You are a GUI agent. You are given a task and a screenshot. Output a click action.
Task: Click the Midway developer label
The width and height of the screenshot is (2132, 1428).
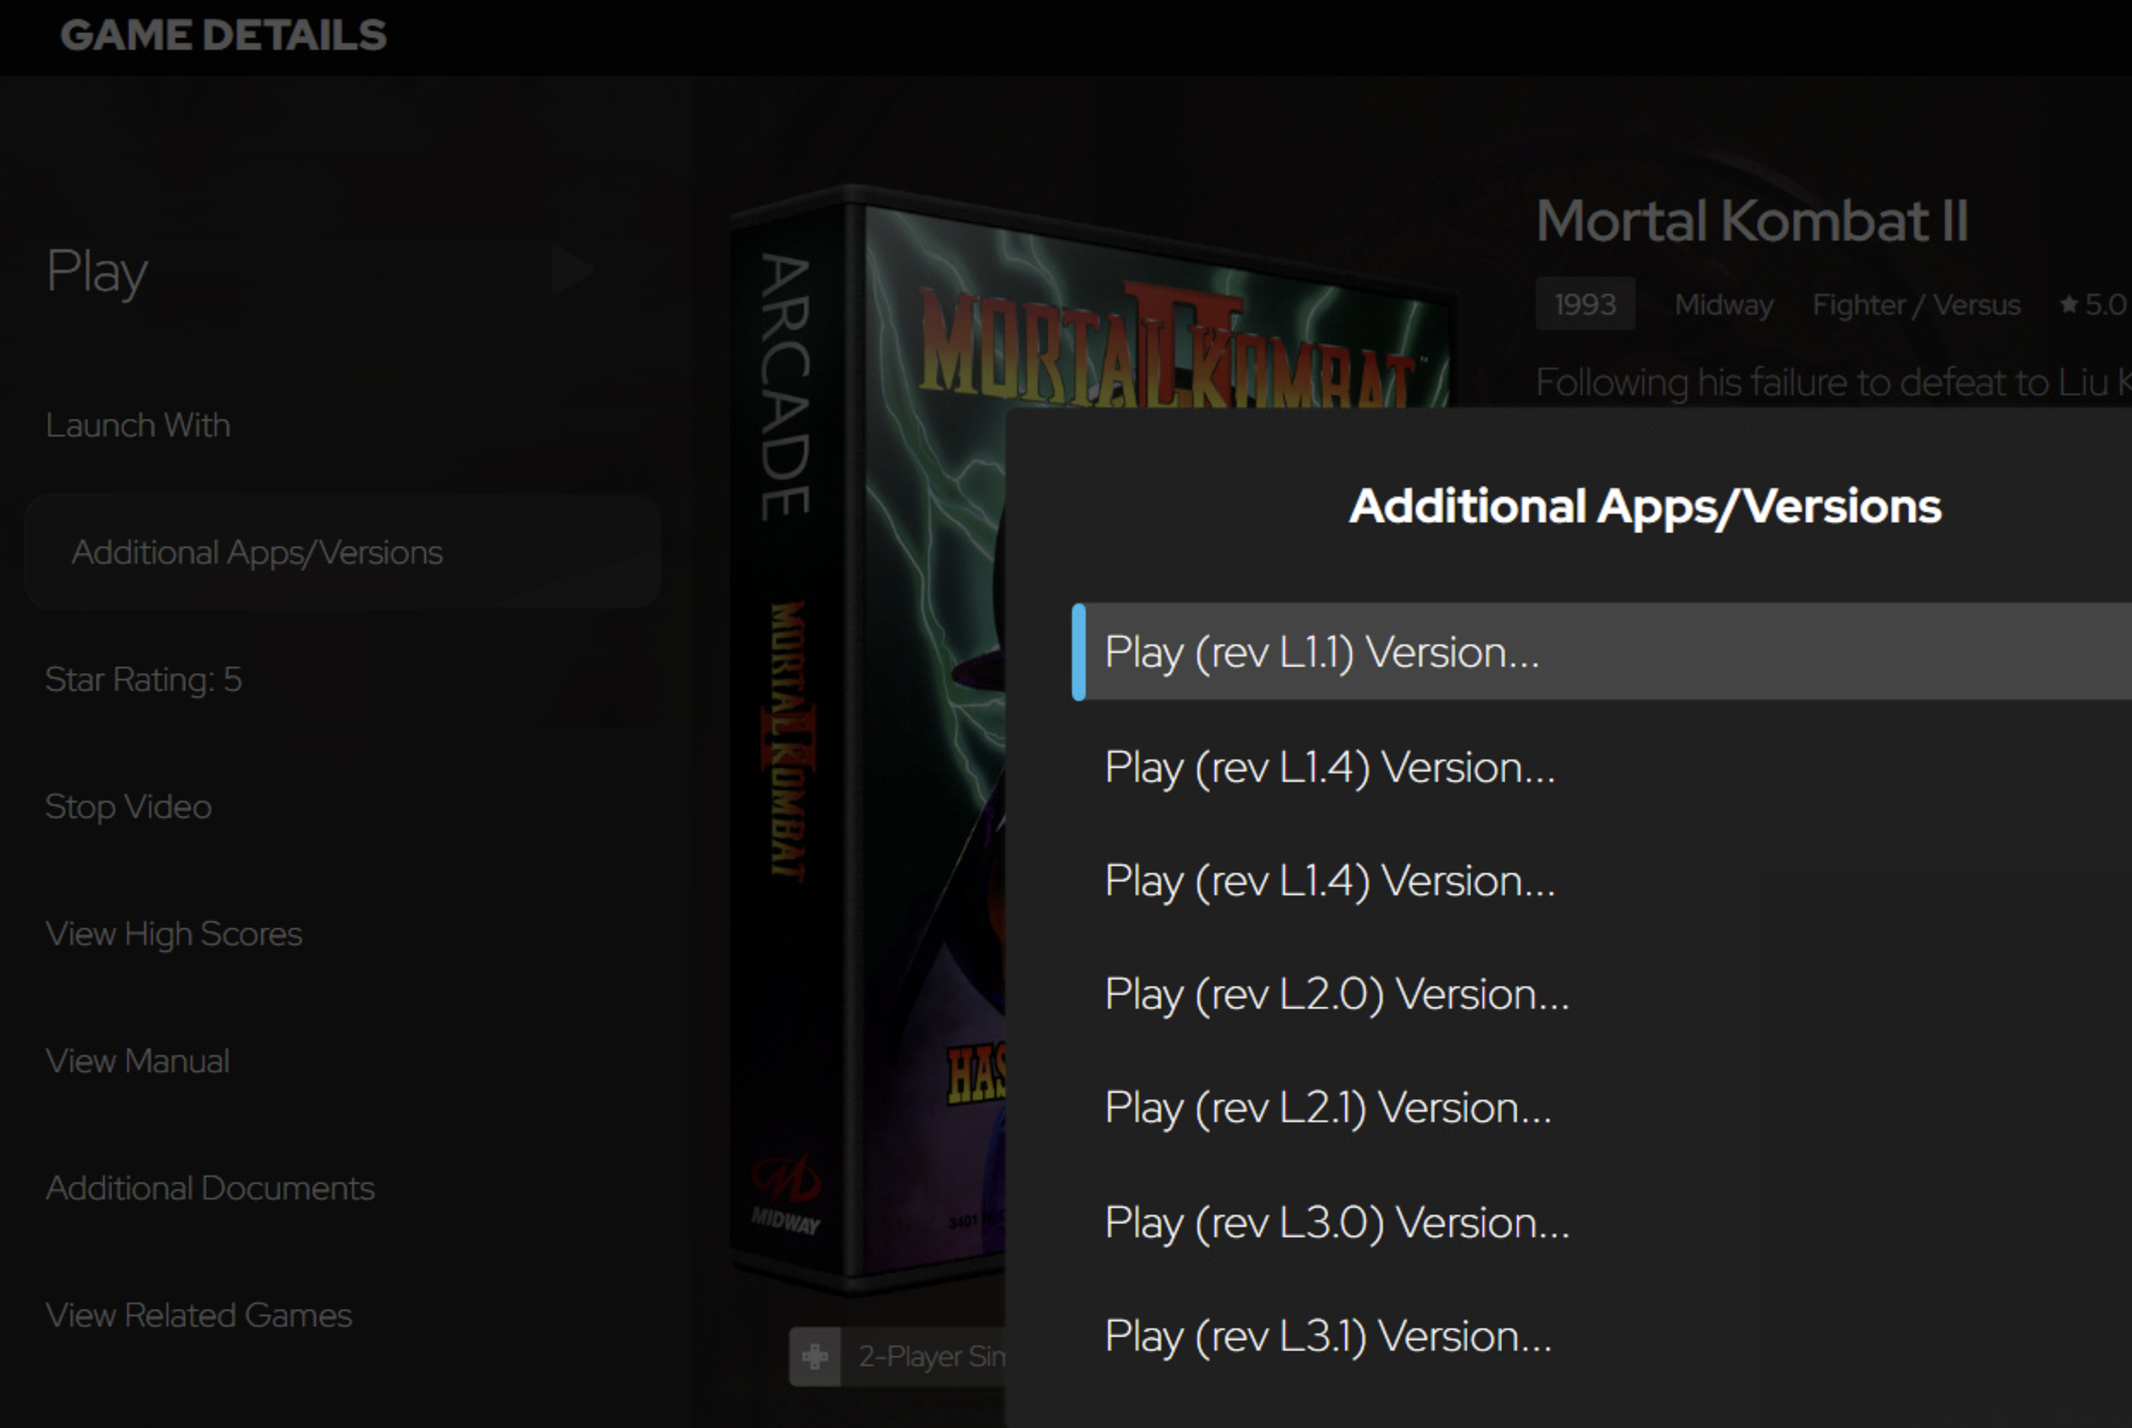click(x=1724, y=304)
